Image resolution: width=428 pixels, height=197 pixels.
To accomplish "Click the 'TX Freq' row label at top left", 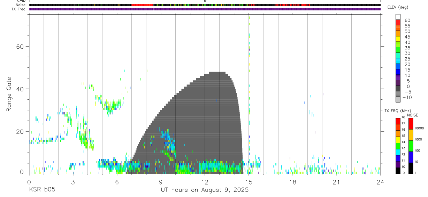I will (19, 9).
